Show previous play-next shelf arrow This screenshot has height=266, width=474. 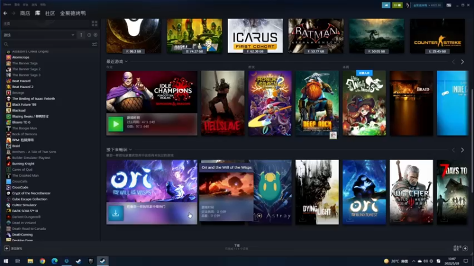pos(453,150)
